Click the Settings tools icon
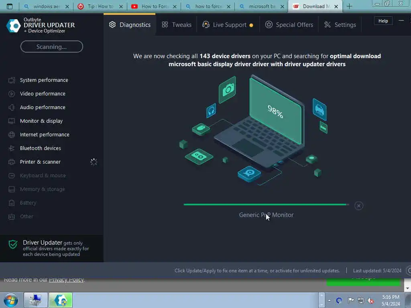This screenshot has width=411, height=308. coord(328,24)
